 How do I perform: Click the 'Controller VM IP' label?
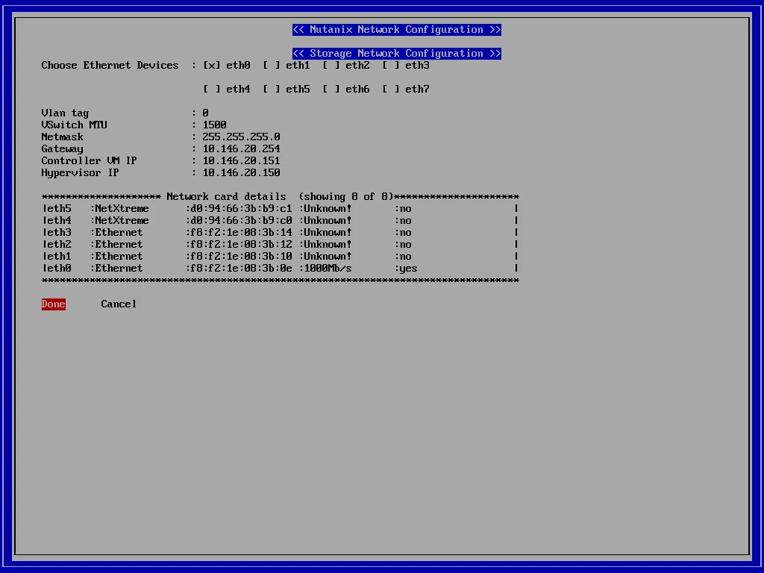[x=90, y=161]
